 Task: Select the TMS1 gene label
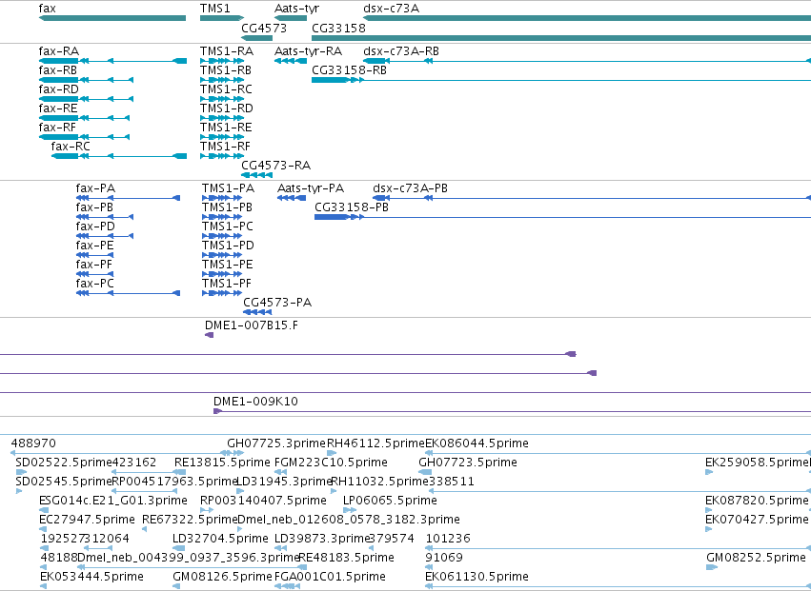pyautogui.click(x=214, y=9)
